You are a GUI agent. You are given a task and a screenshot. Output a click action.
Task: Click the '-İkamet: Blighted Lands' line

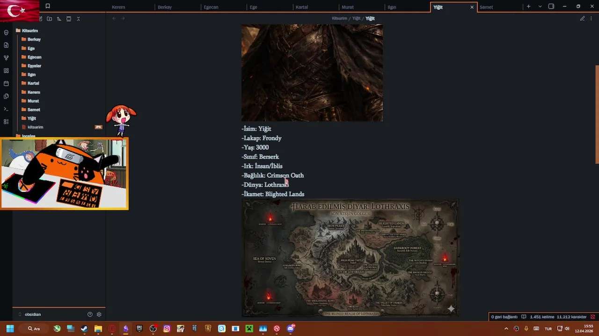273,194
